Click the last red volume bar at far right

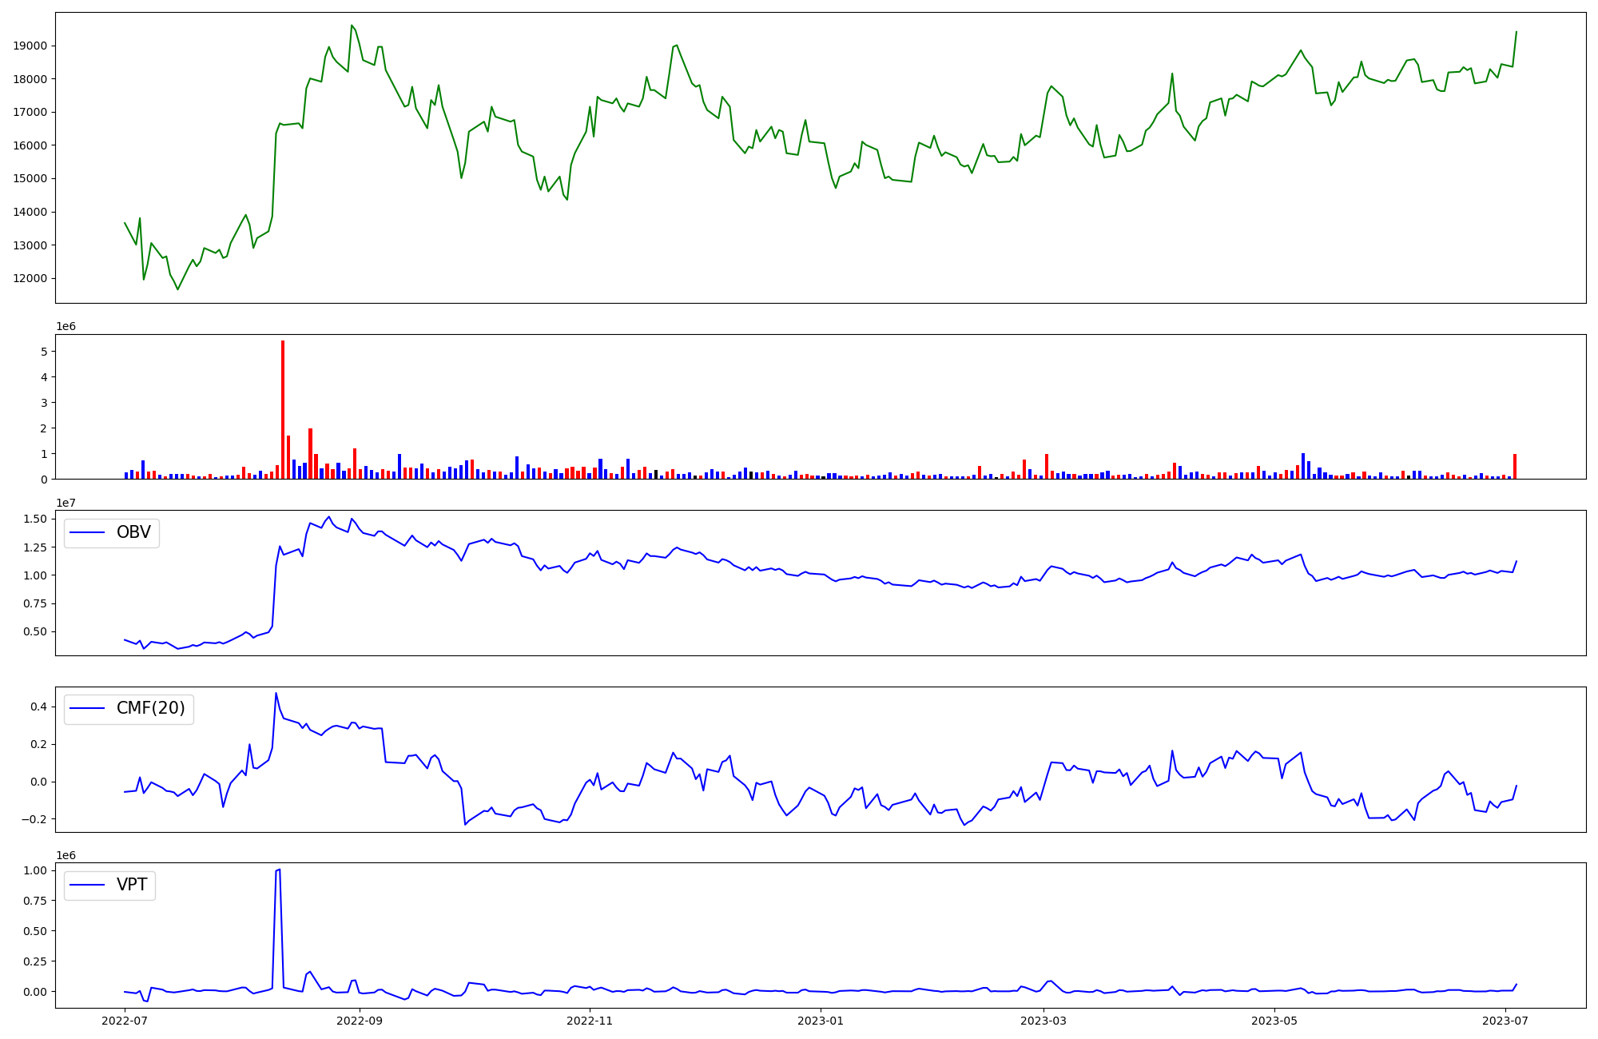pyautogui.click(x=1515, y=467)
